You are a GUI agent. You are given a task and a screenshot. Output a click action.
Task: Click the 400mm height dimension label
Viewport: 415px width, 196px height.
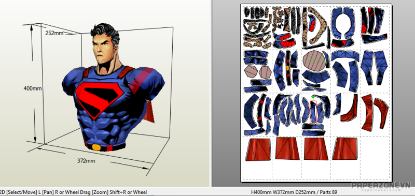click(x=33, y=88)
